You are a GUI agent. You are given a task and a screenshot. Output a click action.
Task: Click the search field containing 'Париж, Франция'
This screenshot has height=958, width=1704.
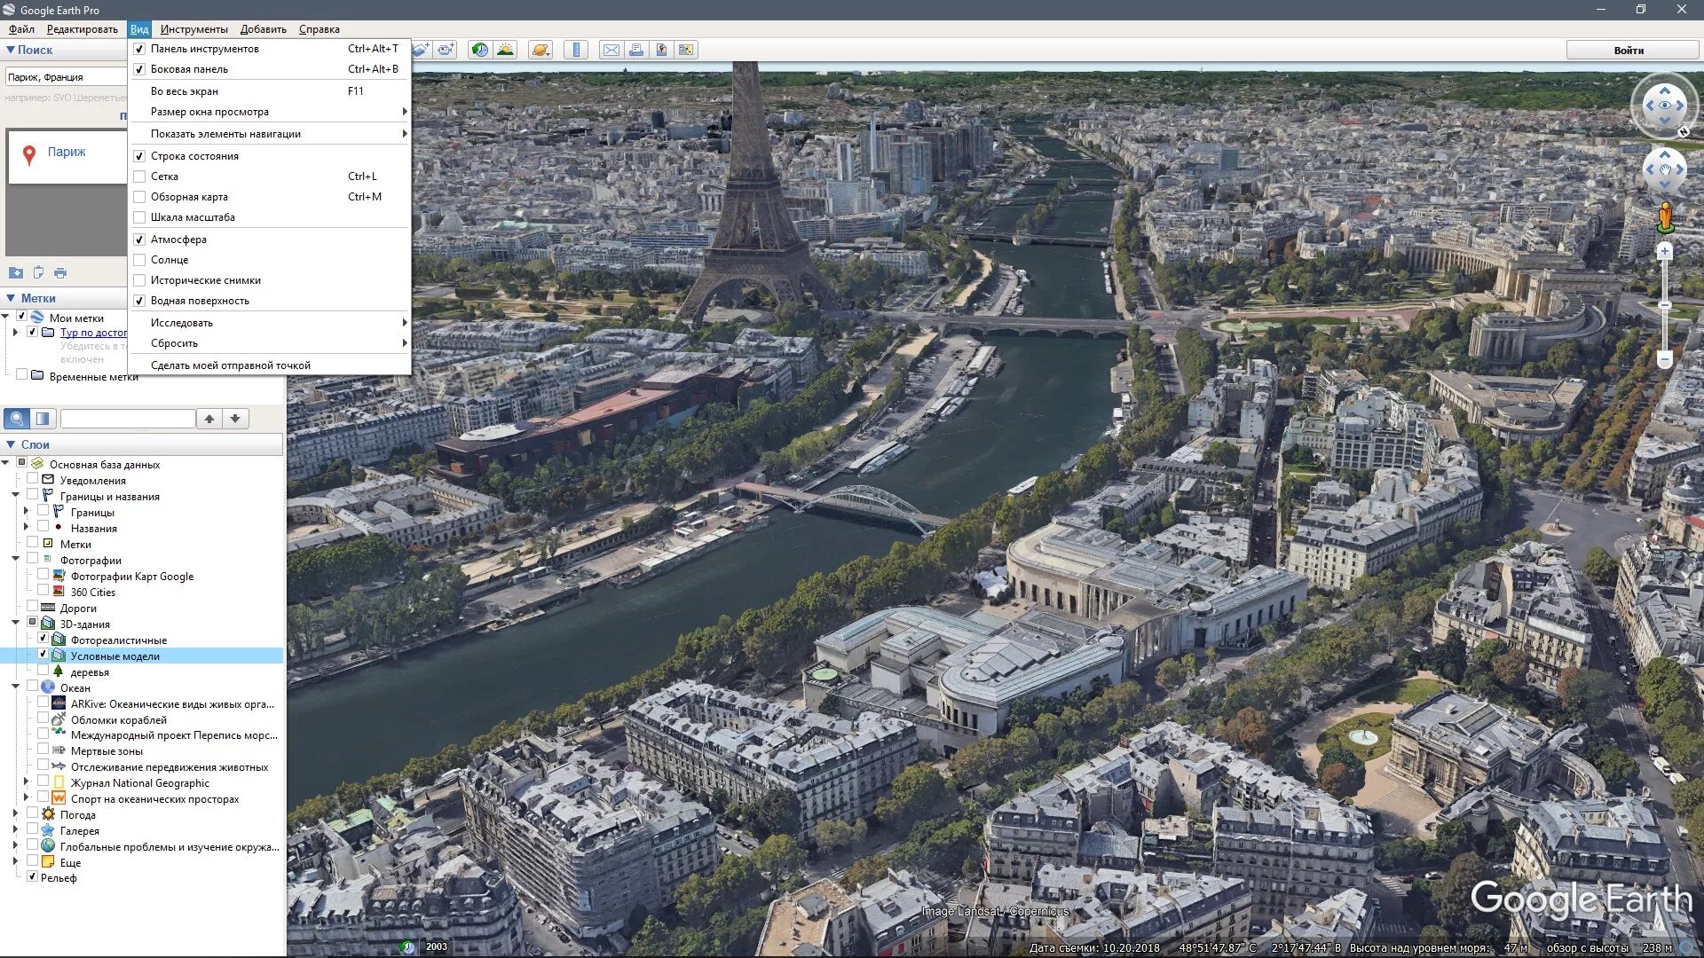tap(67, 77)
